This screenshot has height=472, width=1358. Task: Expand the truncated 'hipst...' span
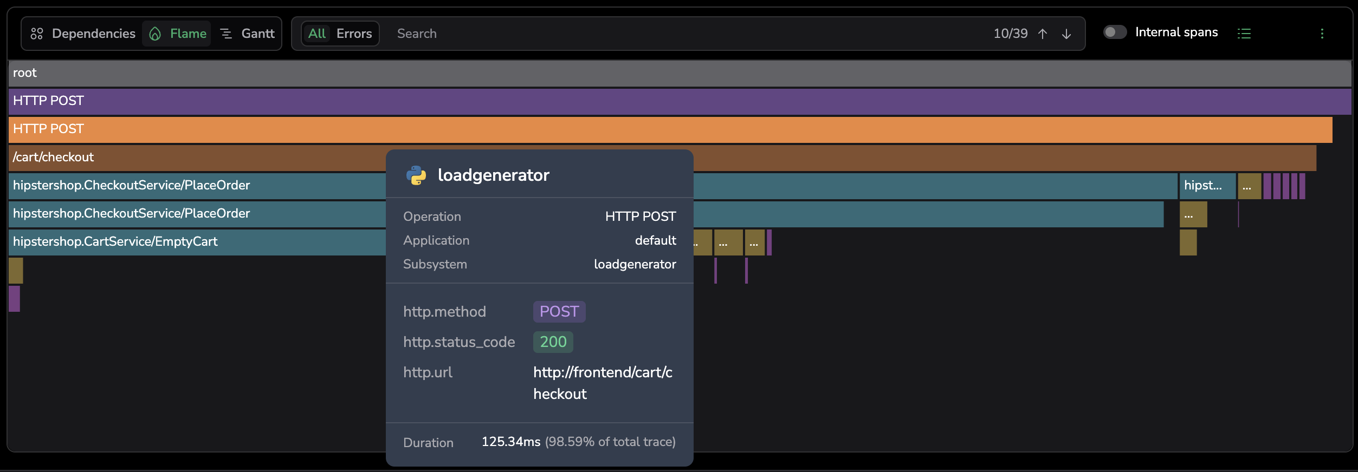1207,186
